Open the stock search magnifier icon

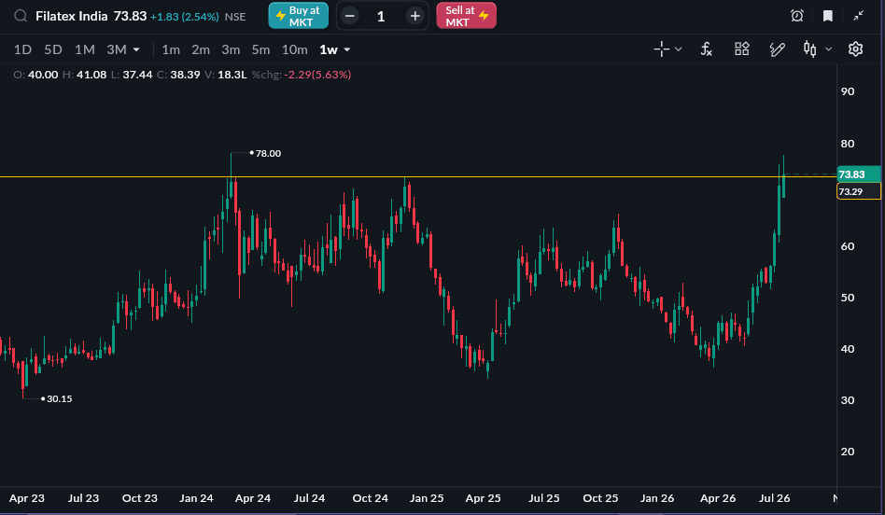[x=21, y=16]
